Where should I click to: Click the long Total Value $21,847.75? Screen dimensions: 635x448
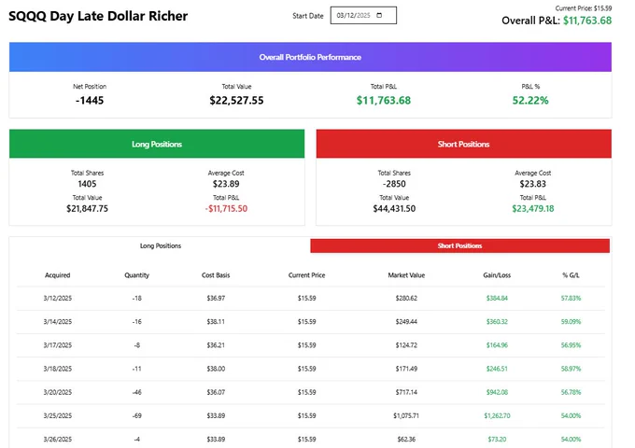click(87, 209)
